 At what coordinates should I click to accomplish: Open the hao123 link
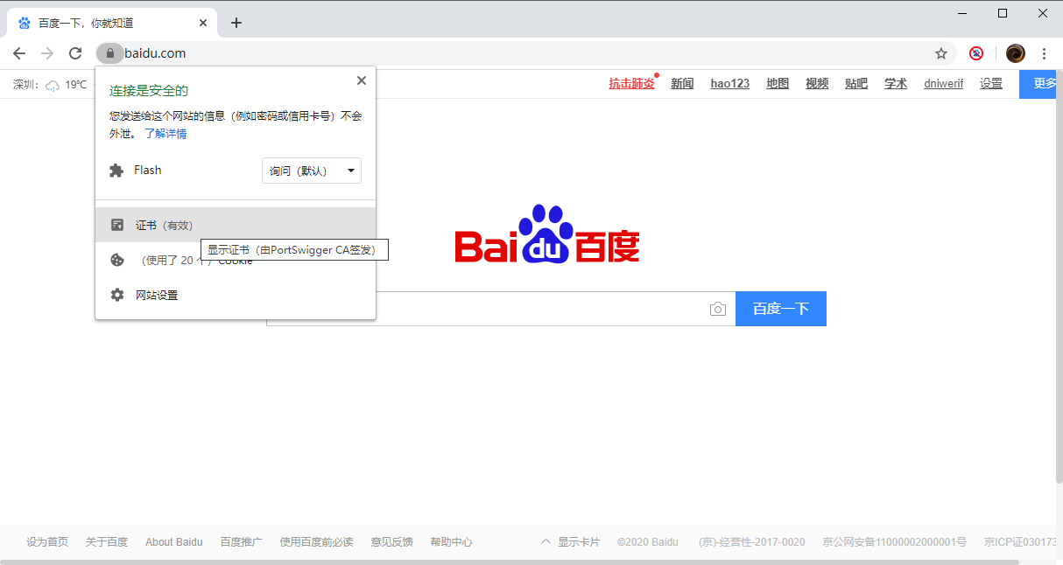coord(730,84)
